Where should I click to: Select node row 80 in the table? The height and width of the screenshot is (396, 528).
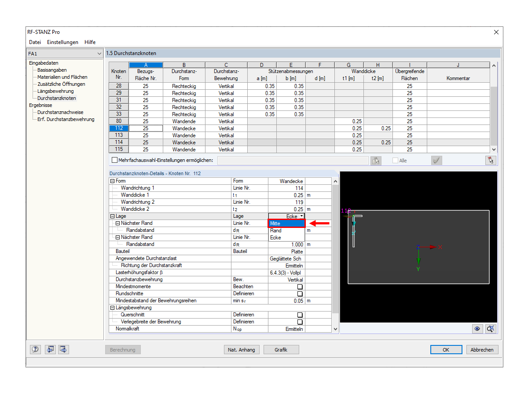point(119,121)
